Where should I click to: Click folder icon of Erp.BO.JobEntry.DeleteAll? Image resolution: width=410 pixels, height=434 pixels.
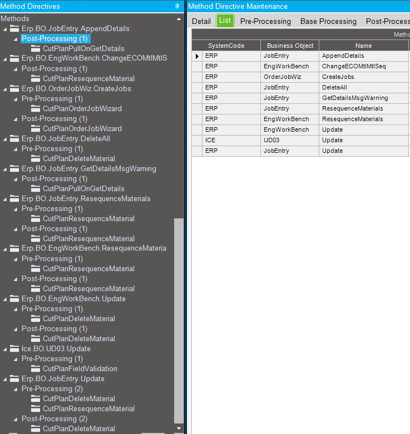[x=14, y=139]
